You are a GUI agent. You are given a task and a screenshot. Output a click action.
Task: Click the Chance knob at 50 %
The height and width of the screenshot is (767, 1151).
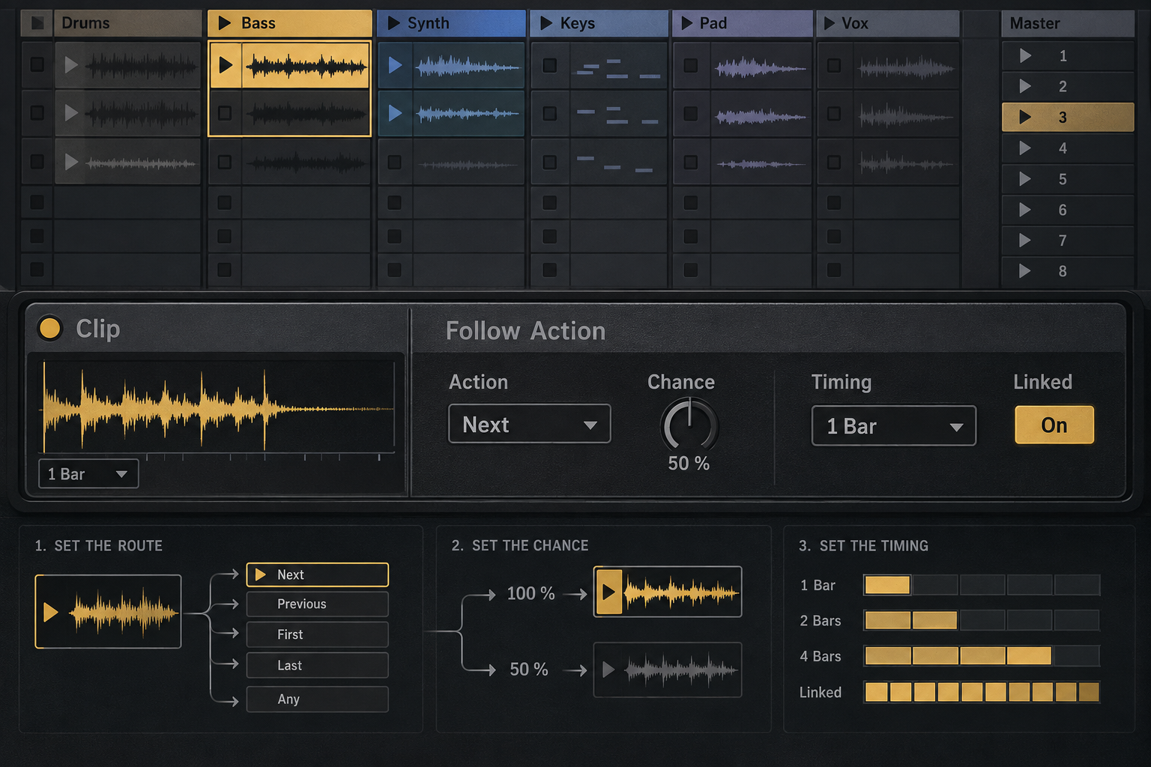pyautogui.click(x=689, y=425)
